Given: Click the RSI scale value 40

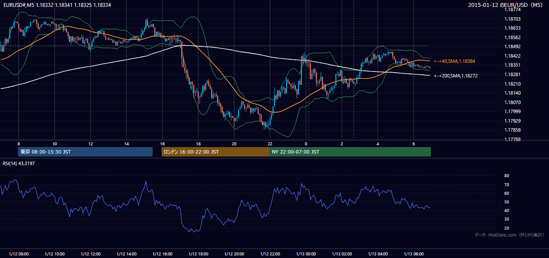Looking at the screenshot, I should pyautogui.click(x=506, y=210).
